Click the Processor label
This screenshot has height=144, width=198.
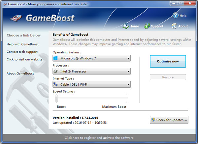(x=61, y=65)
